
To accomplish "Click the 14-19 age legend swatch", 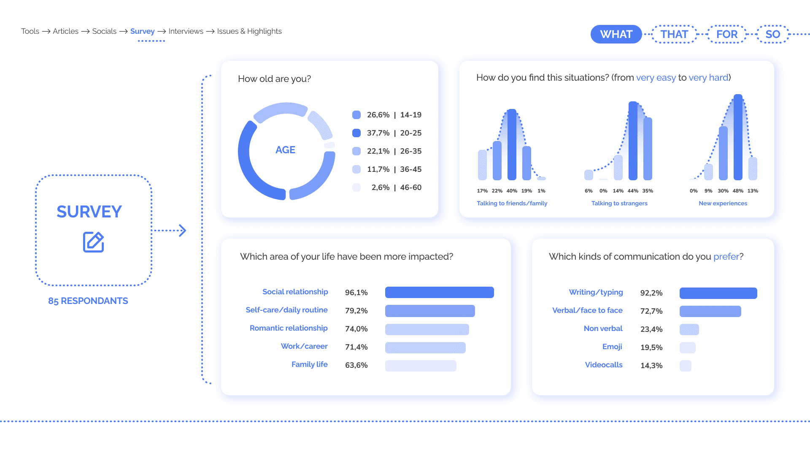I will click(356, 115).
